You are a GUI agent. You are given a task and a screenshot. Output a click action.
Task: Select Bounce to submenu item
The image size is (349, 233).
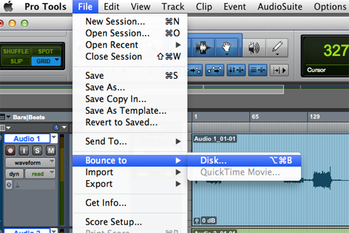coord(130,160)
